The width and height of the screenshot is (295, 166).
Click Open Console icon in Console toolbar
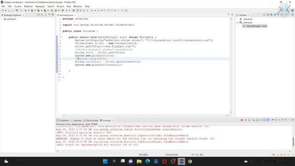(283, 120)
